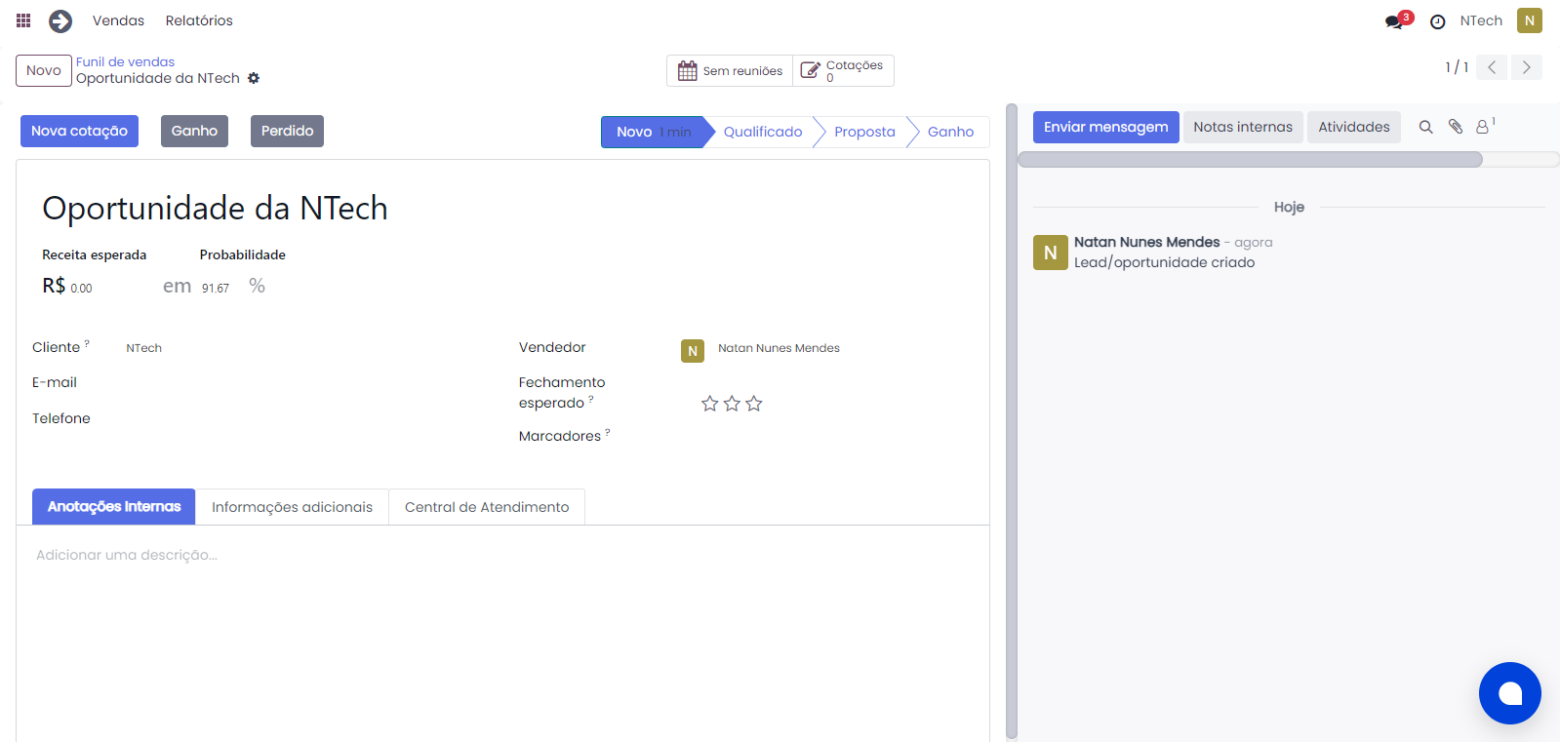Screen dimensions: 1560x742
Task: Select the Novo pipeline stage
Action: [x=653, y=132]
